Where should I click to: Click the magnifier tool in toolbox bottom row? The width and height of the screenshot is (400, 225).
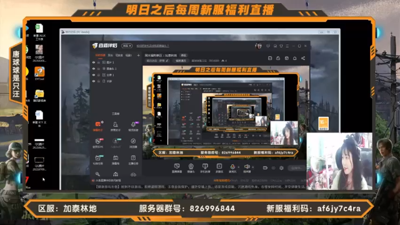[97, 174]
